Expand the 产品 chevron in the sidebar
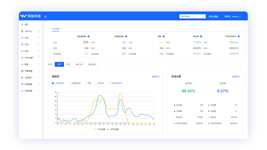The image size is (267, 150). point(39,44)
